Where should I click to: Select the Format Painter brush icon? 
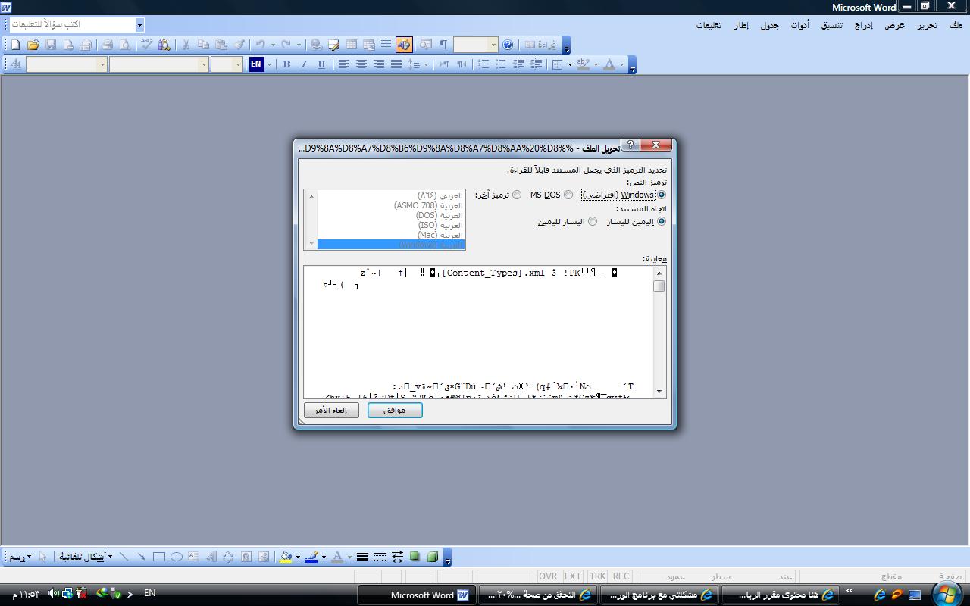[238, 45]
